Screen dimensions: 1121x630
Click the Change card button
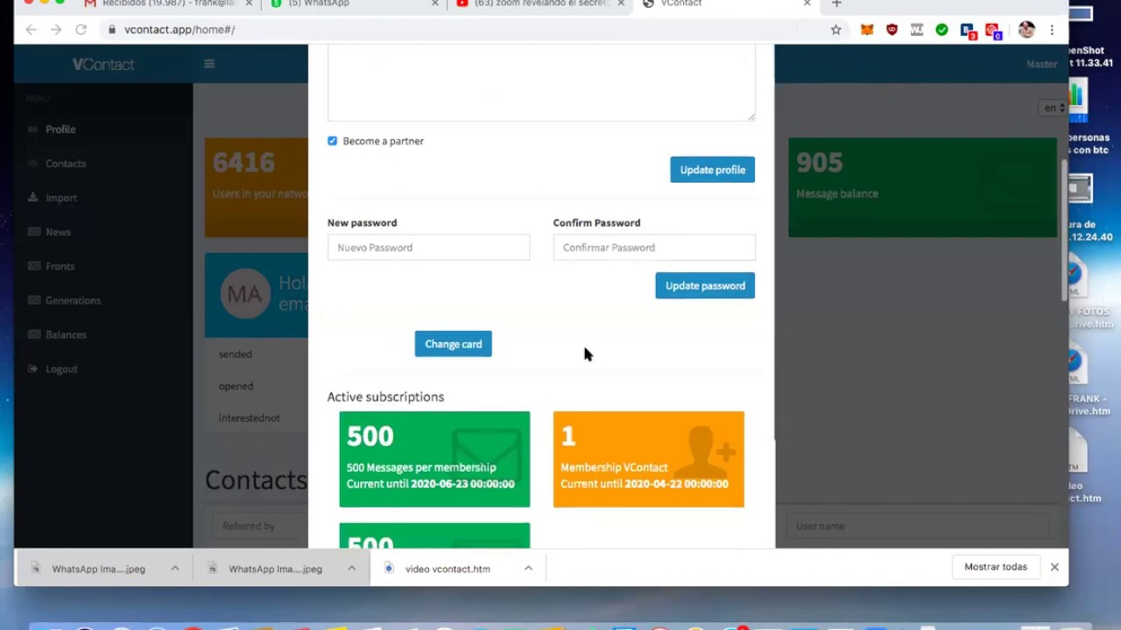(x=453, y=344)
